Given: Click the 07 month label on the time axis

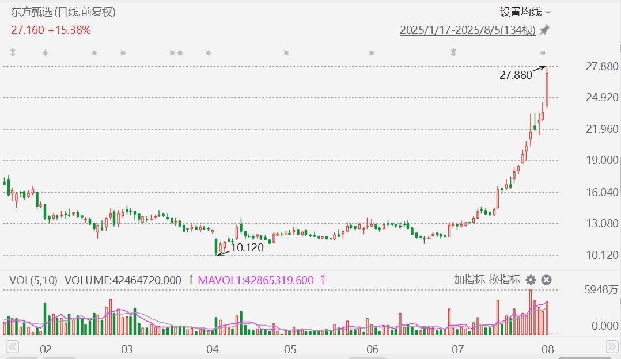Looking at the screenshot, I should [458, 350].
